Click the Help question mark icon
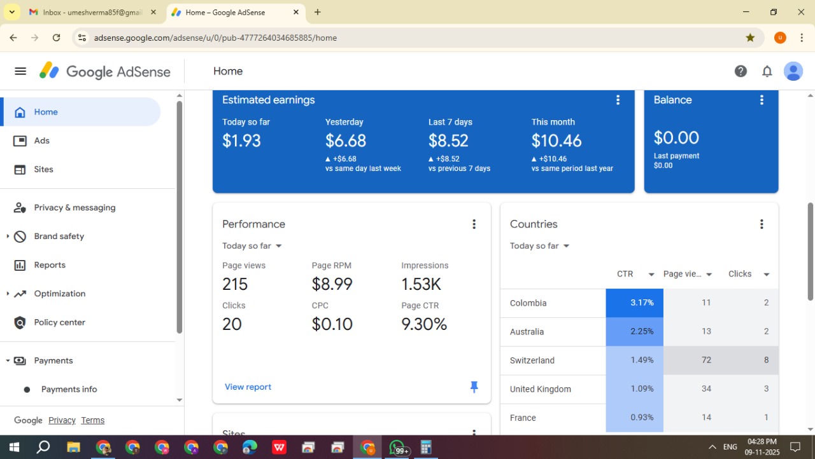The width and height of the screenshot is (815, 459). point(741,71)
